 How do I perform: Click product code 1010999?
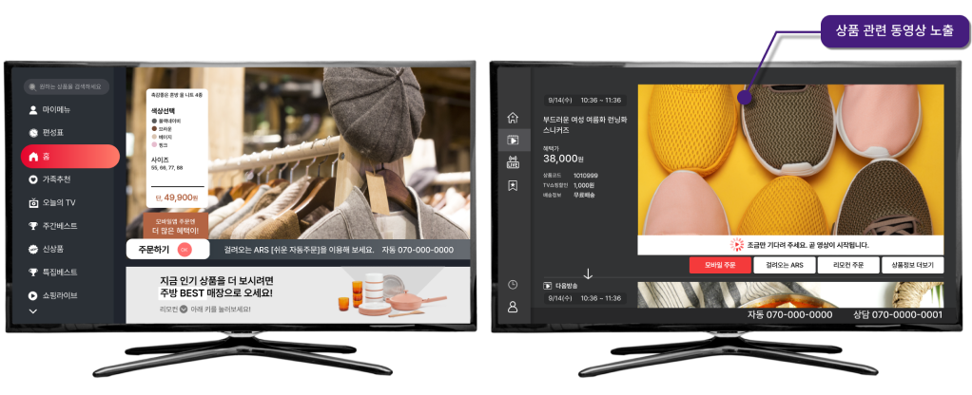coord(585,176)
